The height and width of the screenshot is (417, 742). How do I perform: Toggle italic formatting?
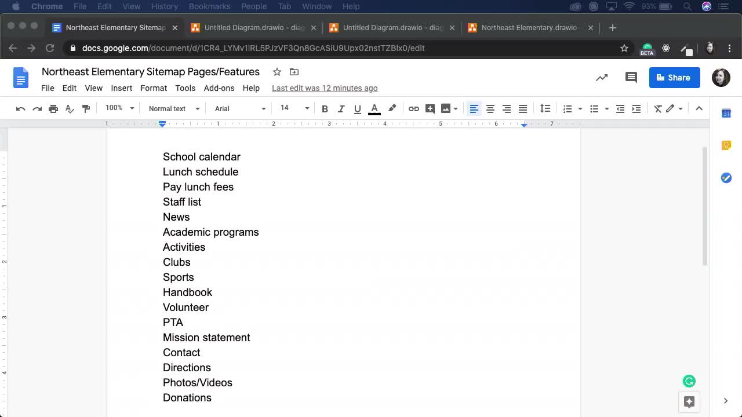[x=341, y=108]
